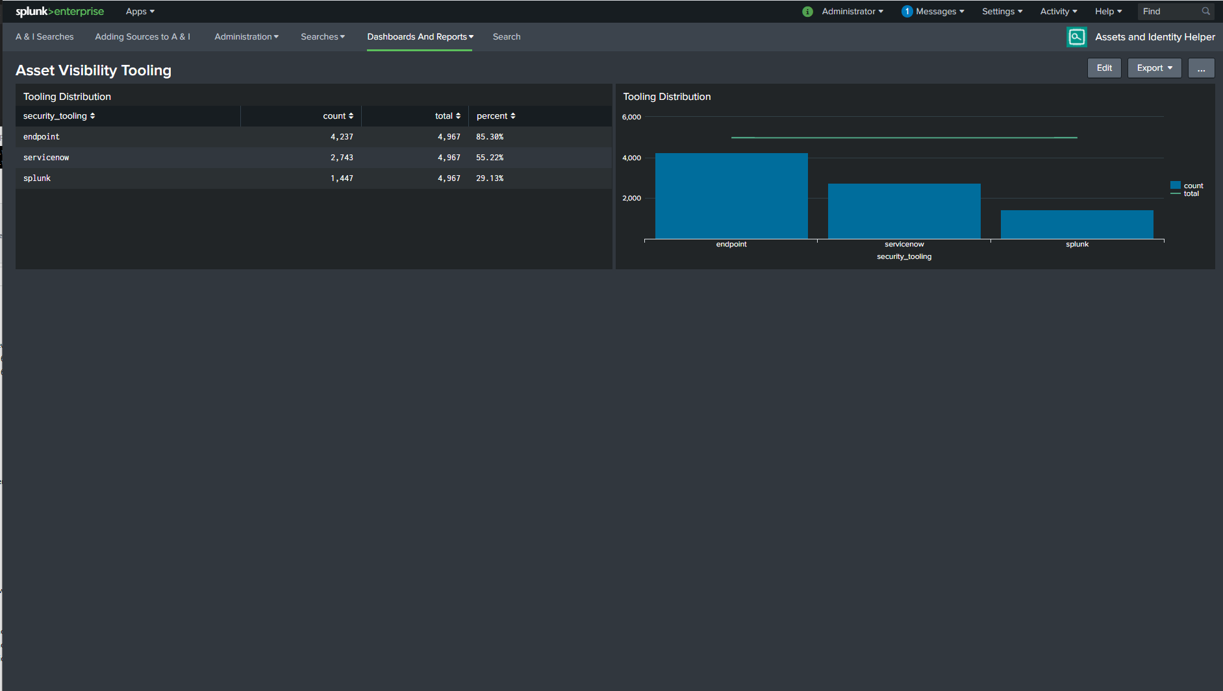The width and height of the screenshot is (1223, 691).
Task: Click the Edit dashboard button
Action: click(1104, 68)
